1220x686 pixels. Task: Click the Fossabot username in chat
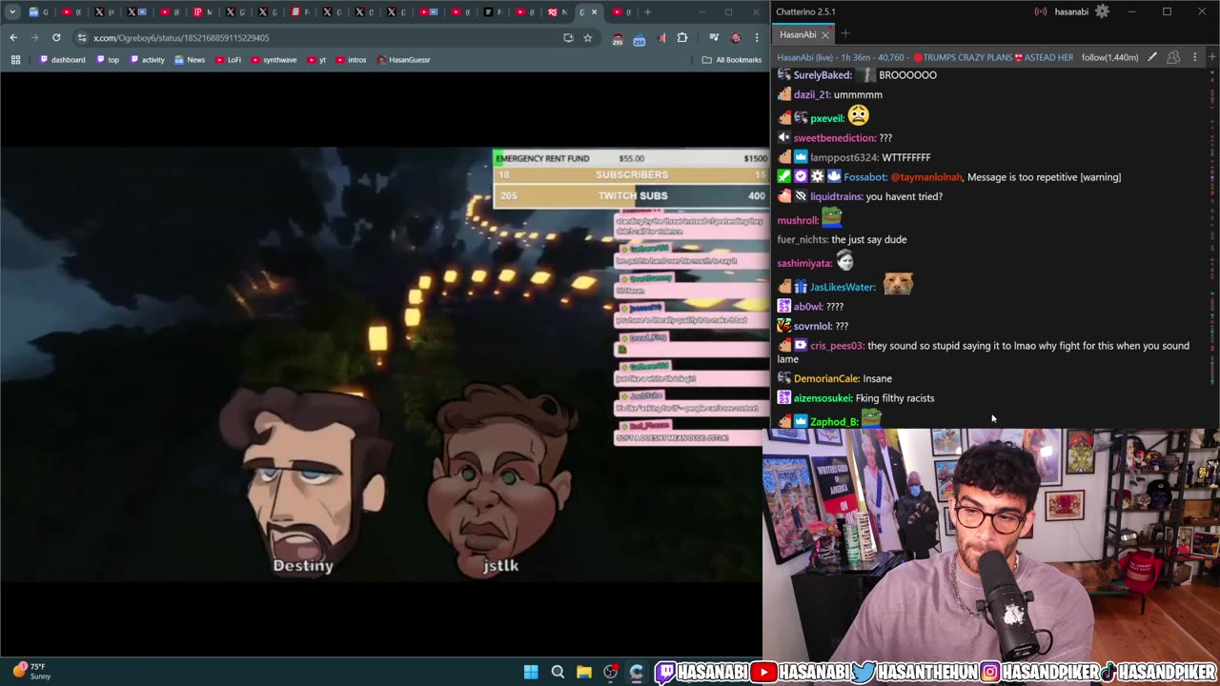[x=865, y=177]
